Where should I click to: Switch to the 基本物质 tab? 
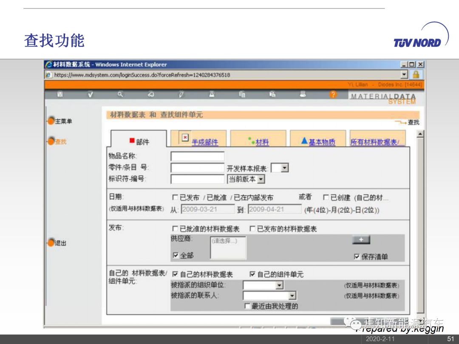click(321, 142)
